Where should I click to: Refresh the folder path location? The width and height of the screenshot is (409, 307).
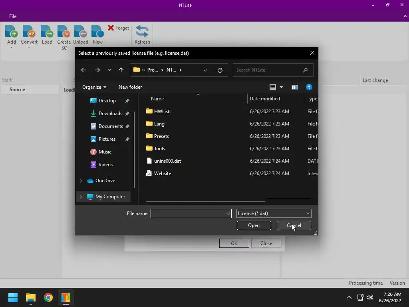click(x=220, y=70)
